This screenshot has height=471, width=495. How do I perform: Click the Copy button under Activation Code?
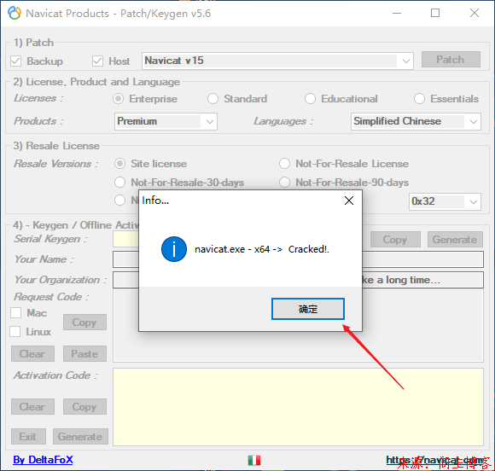[x=84, y=407]
